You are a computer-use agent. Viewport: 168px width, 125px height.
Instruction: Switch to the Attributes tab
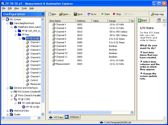tap(72, 117)
